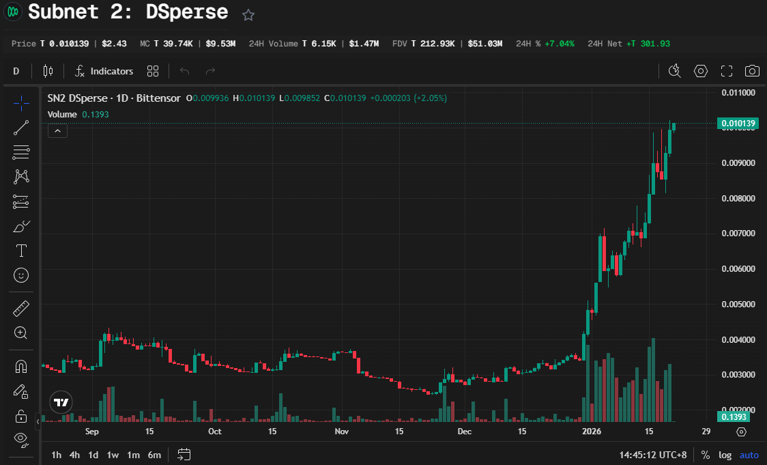
Task: Select the Measure ruler tool
Action: coord(21,309)
